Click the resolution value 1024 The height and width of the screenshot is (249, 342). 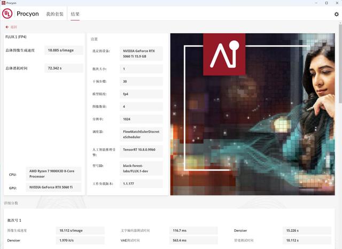(141, 119)
